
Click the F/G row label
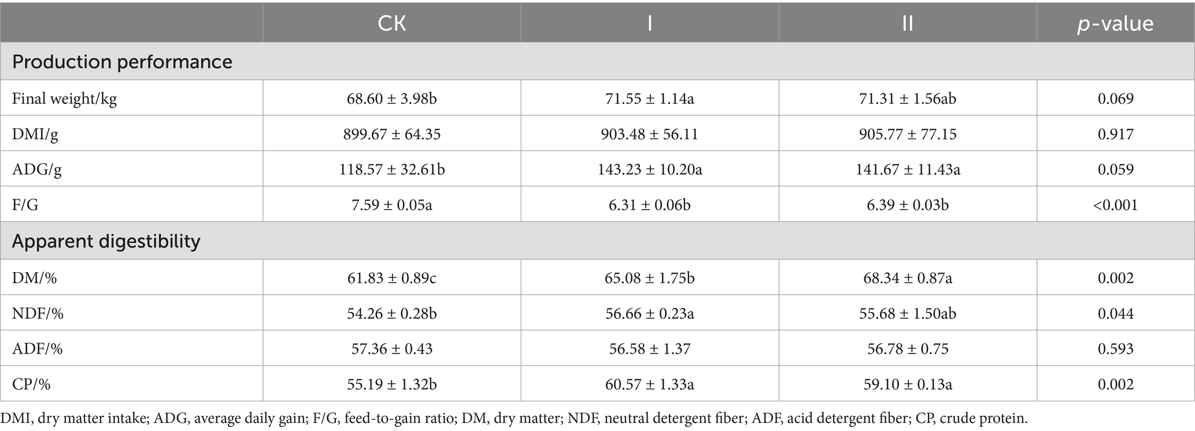(x=25, y=205)
